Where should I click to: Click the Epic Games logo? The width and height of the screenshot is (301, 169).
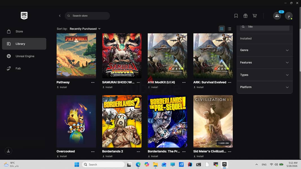click(x=24, y=15)
